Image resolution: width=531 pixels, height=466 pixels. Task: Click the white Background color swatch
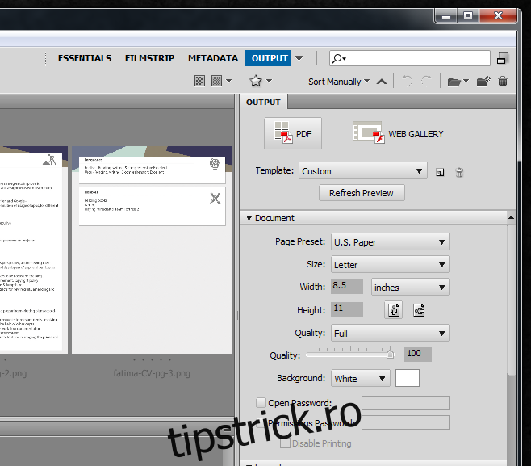(x=407, y=378)
